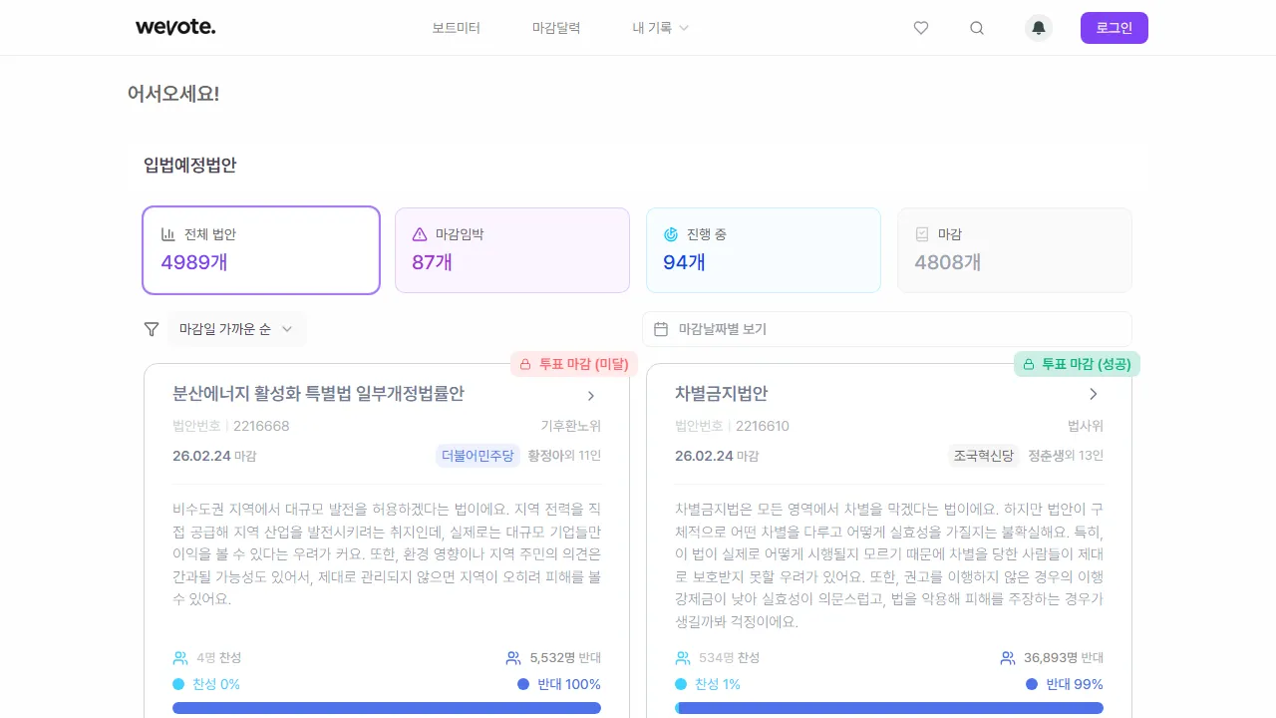Click the calendar icon on 마감 card
The width and height of the screenshot is (1276, 718).
coord(920,233)
